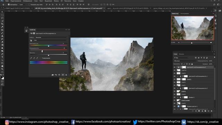Hide the Кривые 1 adjustment layer
The width and height of the screenshot is (222, 125).
pos(174,97)
